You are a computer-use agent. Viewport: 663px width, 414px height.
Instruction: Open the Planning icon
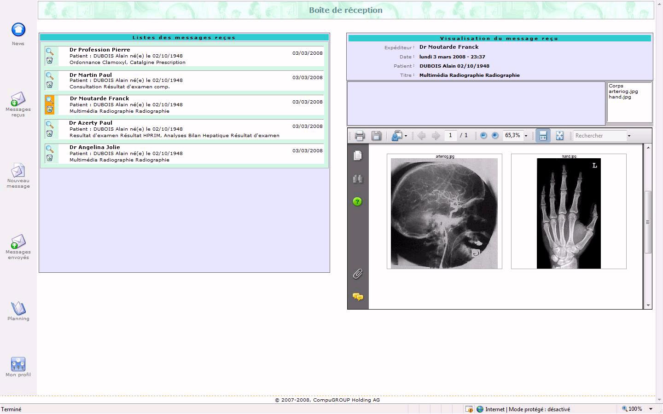18,308
